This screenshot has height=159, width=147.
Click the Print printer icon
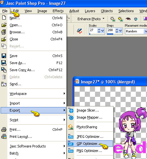pos(4,130)
